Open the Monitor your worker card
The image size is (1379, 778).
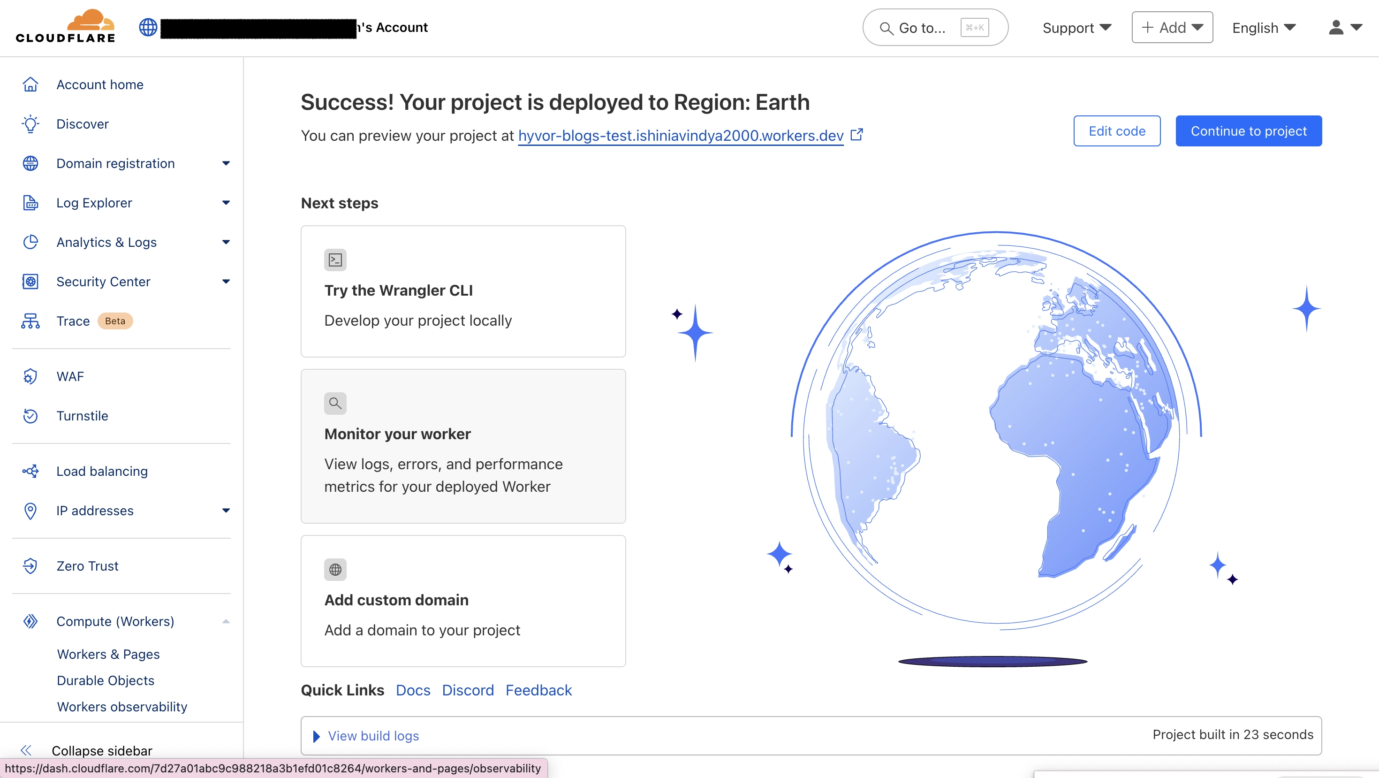[x=463, y=446]
